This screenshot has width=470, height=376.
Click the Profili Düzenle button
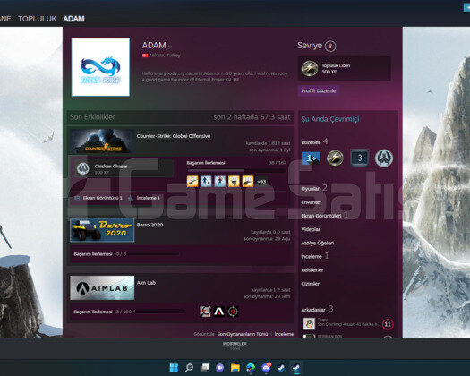pyautogui.click(x=319, y=90)
